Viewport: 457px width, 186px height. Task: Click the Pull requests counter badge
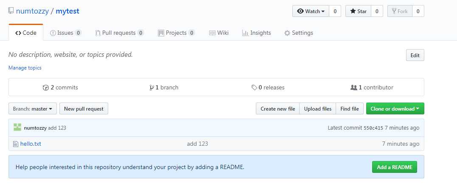(x=140, y=33)
